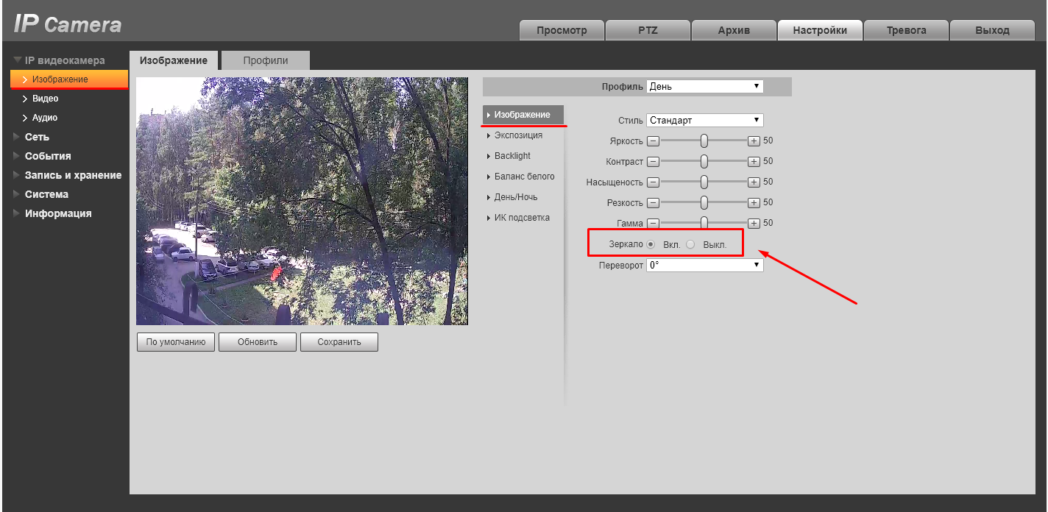Image resolution: width=1048 pixels, height=512 pixels.
Task: Click the IP Camera logo
Action: pyautogui.click(x=67, y=24)
